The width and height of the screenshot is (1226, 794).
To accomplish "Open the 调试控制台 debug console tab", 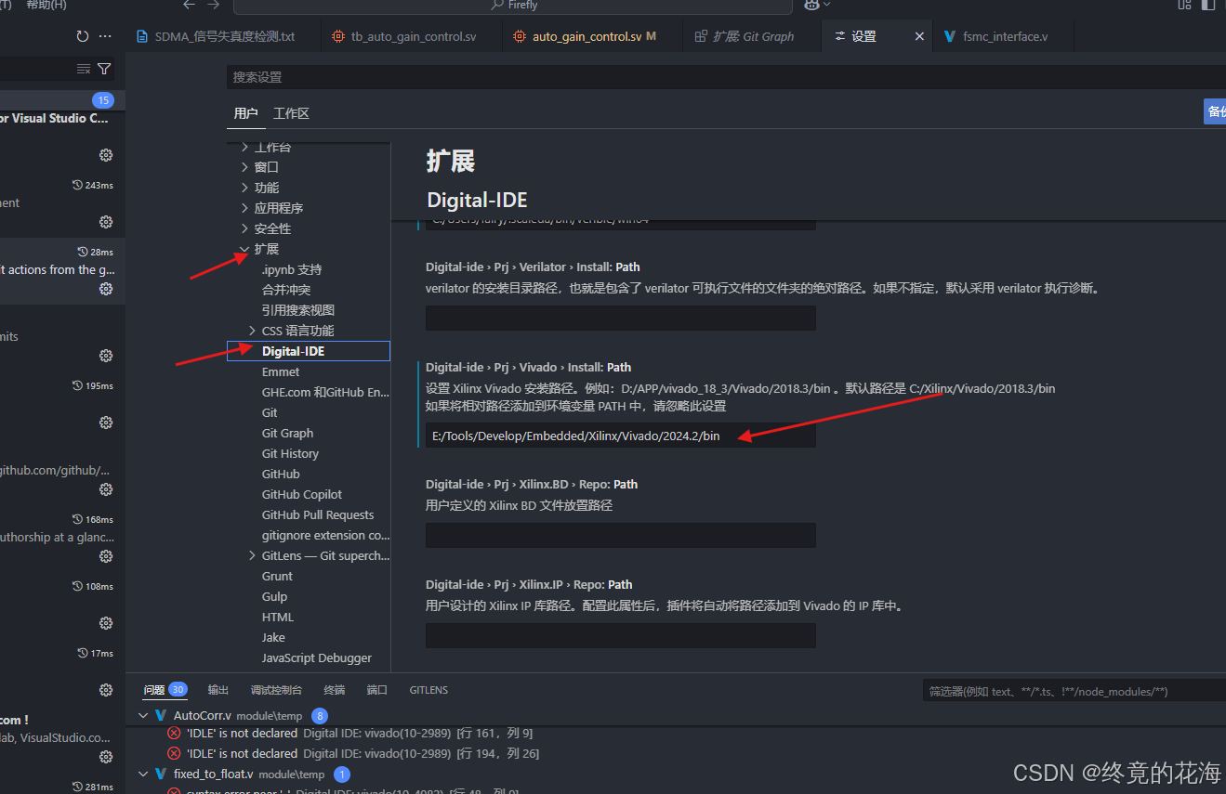I will coord(276,690).
